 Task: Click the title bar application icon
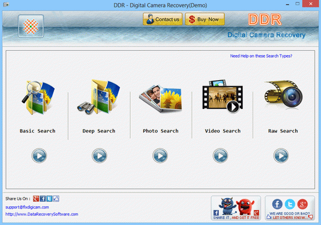pyautogui.click(x=6, y=4)
